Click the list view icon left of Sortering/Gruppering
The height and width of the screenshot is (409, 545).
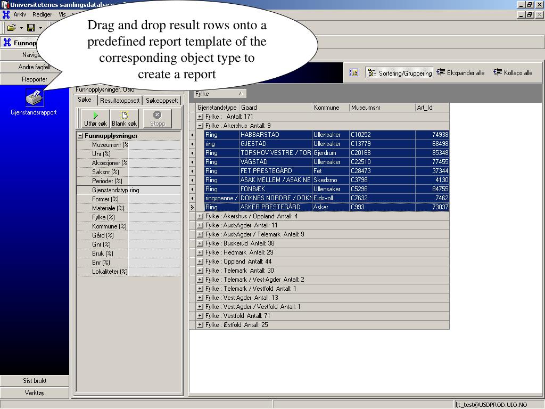click(x=354, y=72)
